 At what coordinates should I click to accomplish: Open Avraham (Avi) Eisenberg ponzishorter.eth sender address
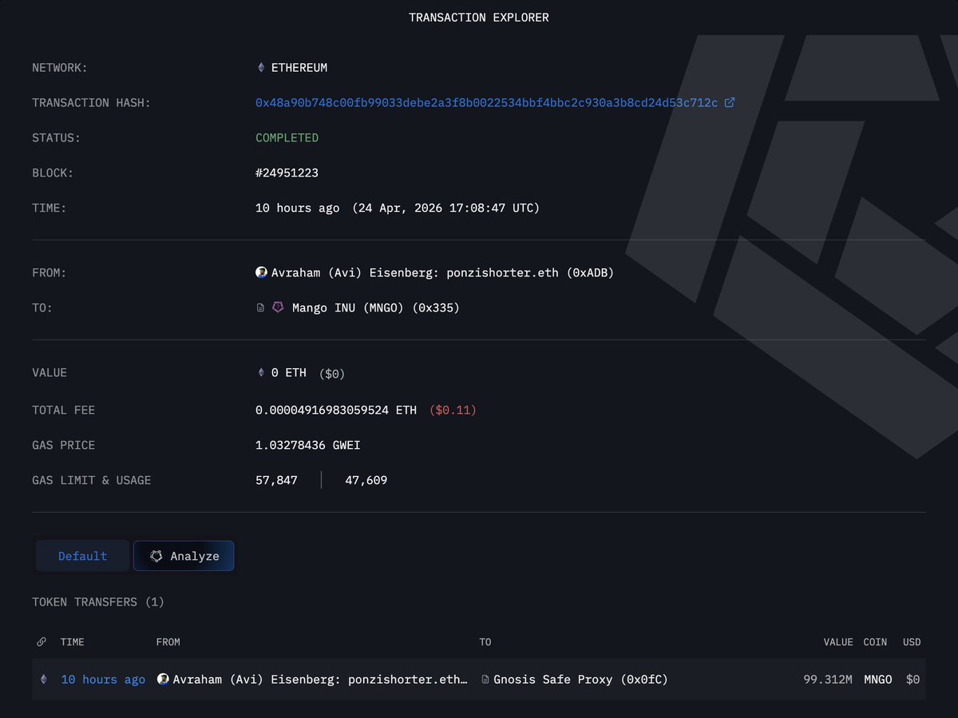[x=441, y=272]
